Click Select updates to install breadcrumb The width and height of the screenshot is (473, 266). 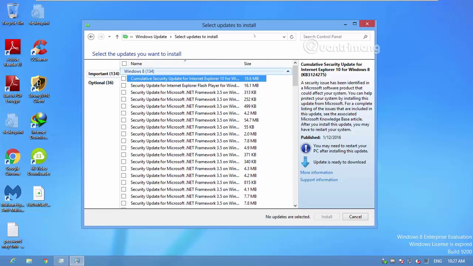pyautogui.click(x=196, y=37)
